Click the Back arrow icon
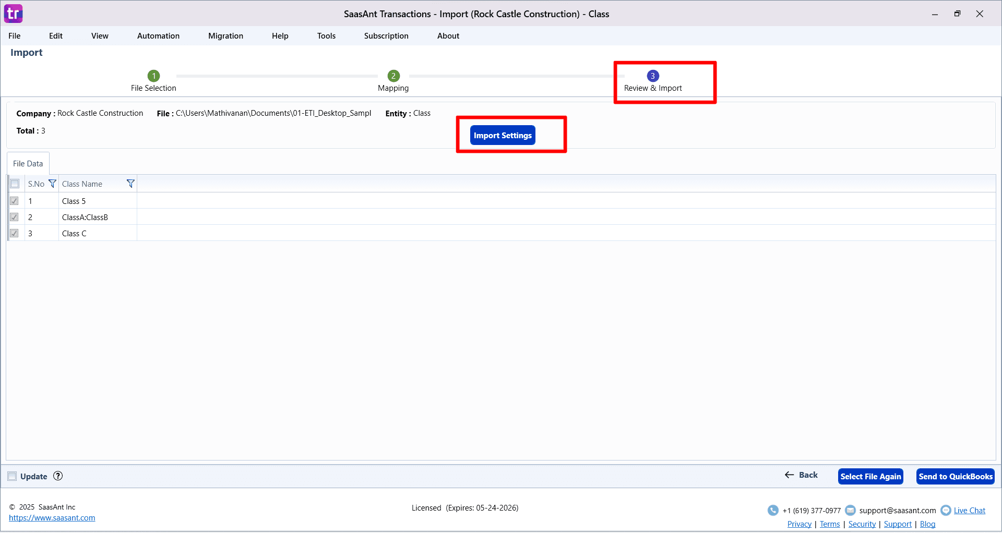1002x533 pixels. [789, 475]
